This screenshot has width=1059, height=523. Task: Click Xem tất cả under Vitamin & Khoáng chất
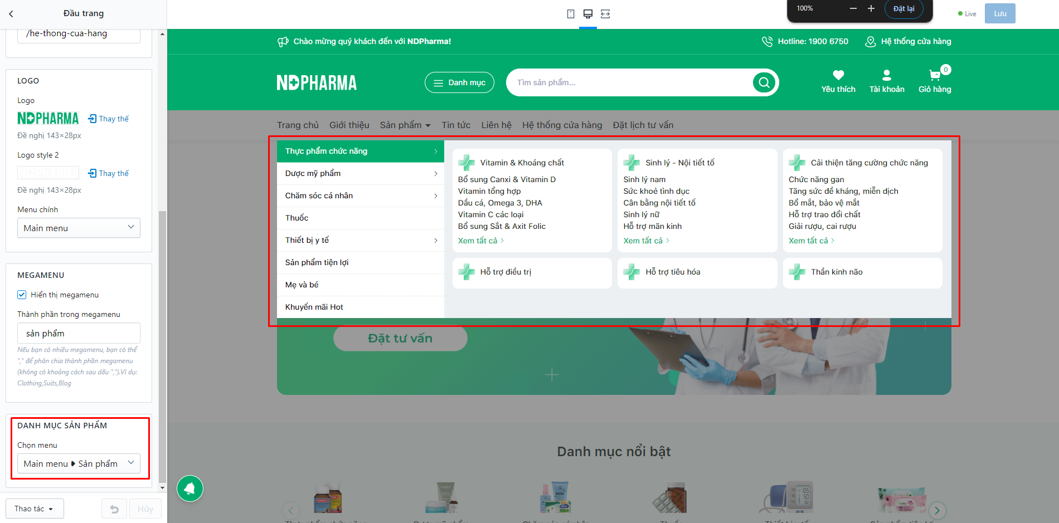pos(481,241)
